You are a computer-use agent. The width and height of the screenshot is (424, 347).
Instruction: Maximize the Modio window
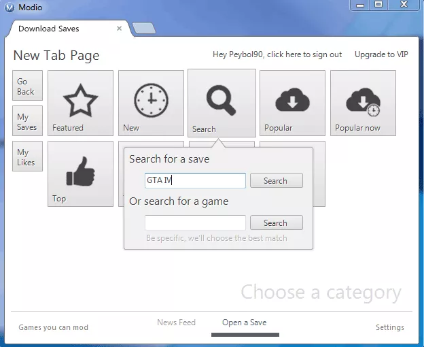tap(378, 5)
